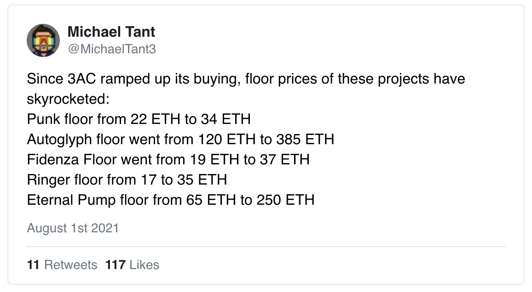Click the sunglasses on the avatar image

tap(43, 40)
